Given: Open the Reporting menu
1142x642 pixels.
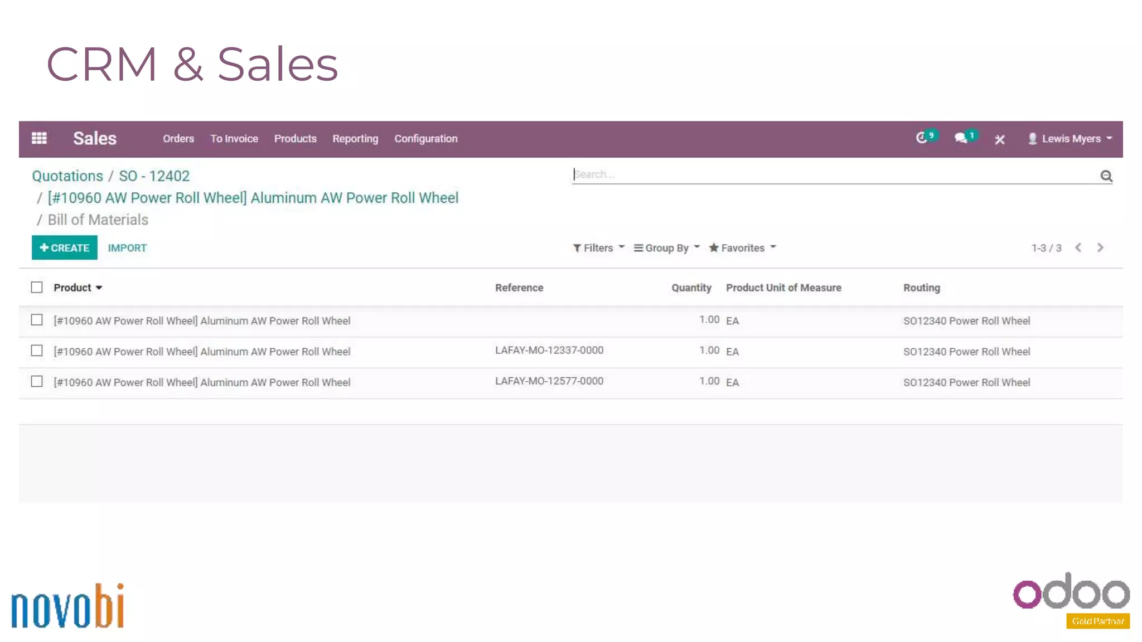Looking at the screenshot, I should click(355, 139).
